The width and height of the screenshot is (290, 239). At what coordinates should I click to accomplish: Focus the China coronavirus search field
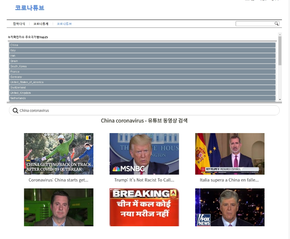click(x=148, y=111)
